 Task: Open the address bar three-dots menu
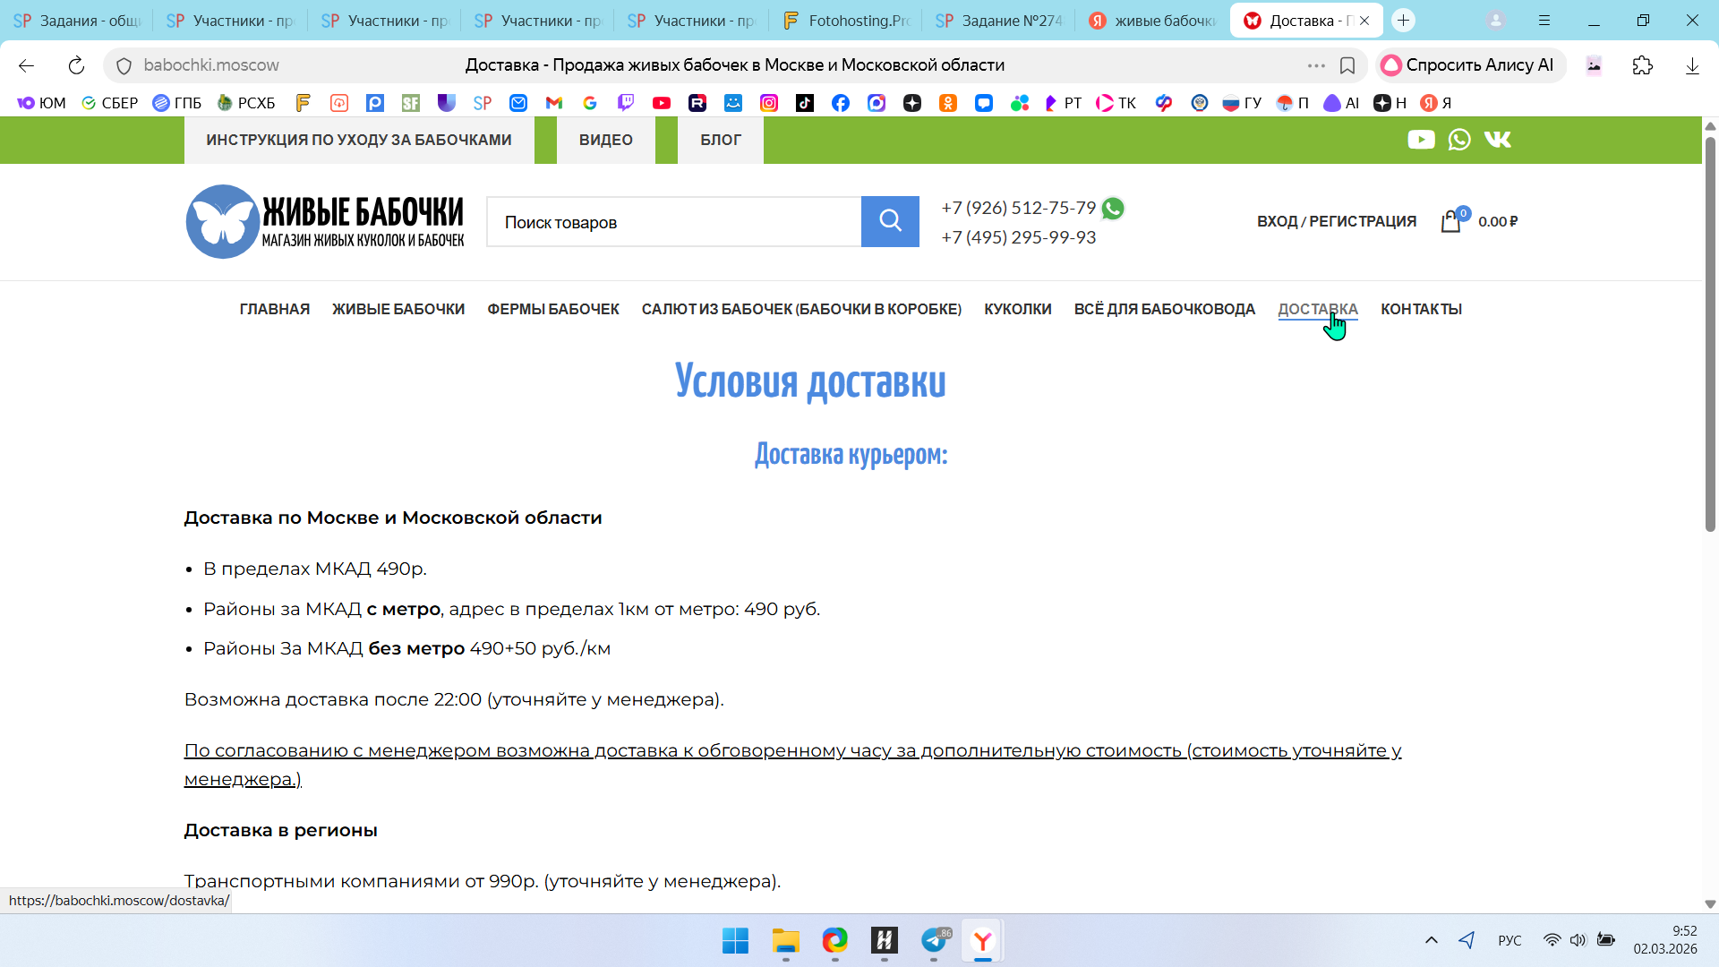coord(1316,65)
